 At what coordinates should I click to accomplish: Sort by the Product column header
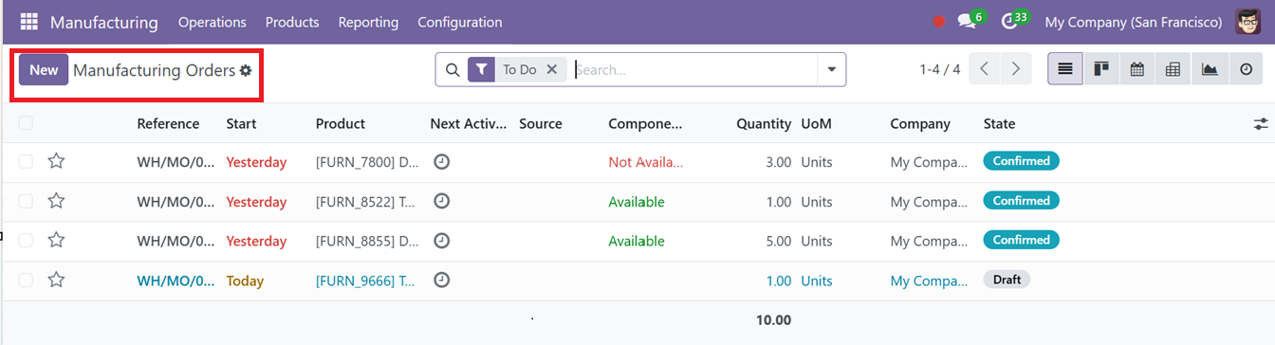coord(341,123)
